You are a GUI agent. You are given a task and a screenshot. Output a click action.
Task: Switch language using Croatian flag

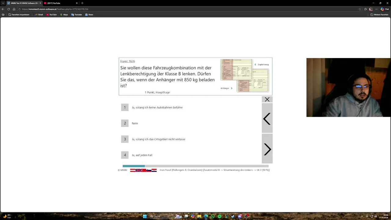tap(154, 170)
